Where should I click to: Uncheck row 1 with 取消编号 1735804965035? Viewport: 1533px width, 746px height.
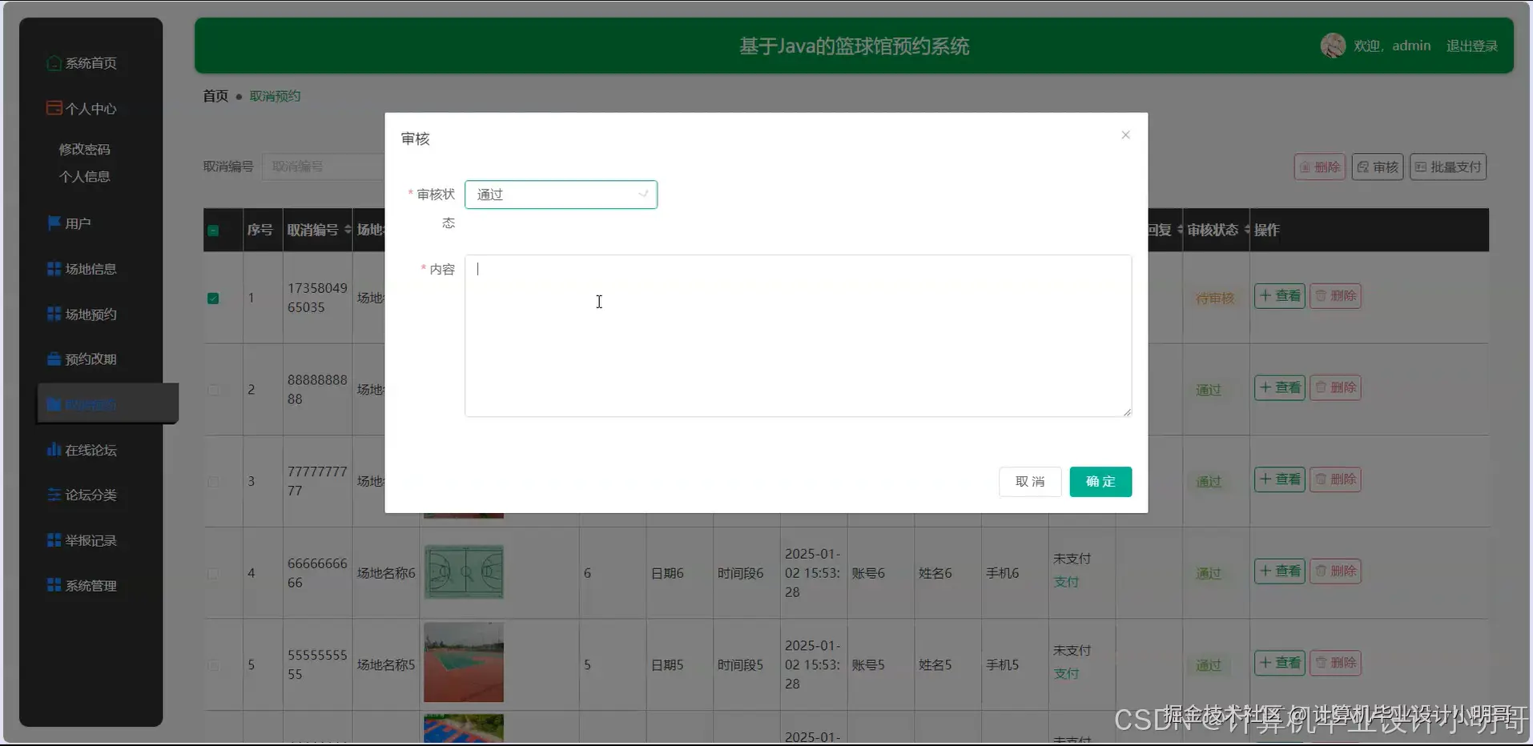[x=213, y=299]
